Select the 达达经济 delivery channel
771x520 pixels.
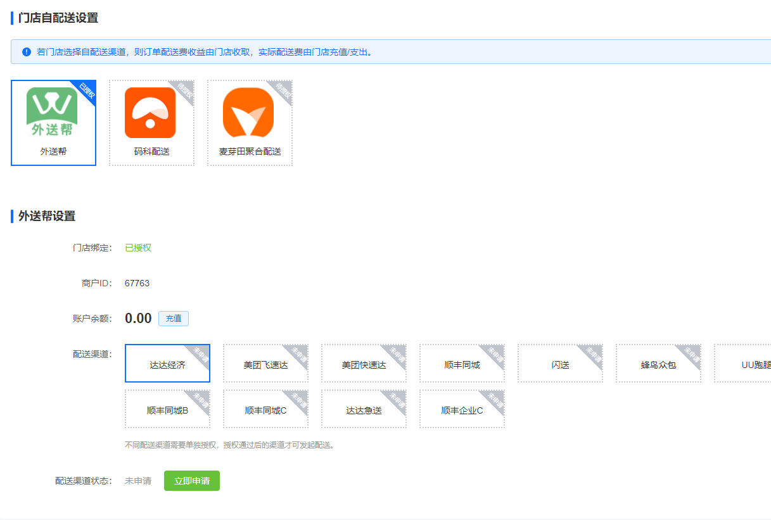167,364
